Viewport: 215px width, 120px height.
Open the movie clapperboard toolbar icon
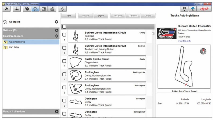coord(52,9)
